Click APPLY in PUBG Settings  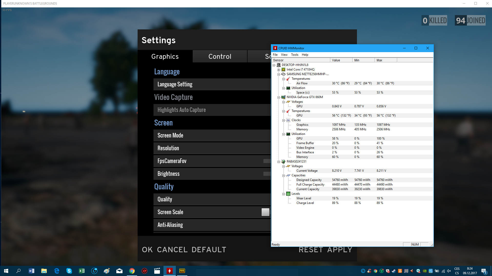point(340,250)
